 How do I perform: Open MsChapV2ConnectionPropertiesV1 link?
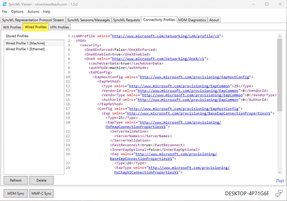coord(146,172)
